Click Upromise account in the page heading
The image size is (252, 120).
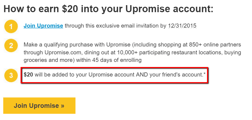pos(169,9)
